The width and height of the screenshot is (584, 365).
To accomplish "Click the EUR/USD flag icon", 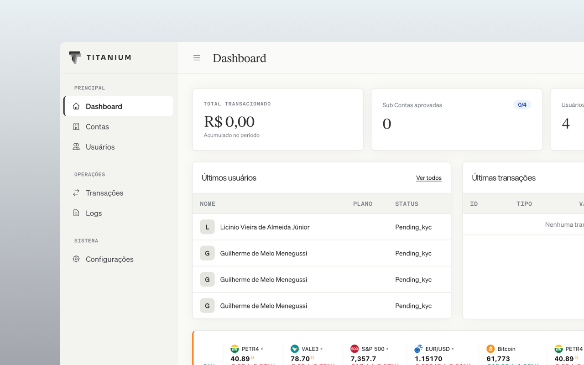I will [x=418, y=349].
